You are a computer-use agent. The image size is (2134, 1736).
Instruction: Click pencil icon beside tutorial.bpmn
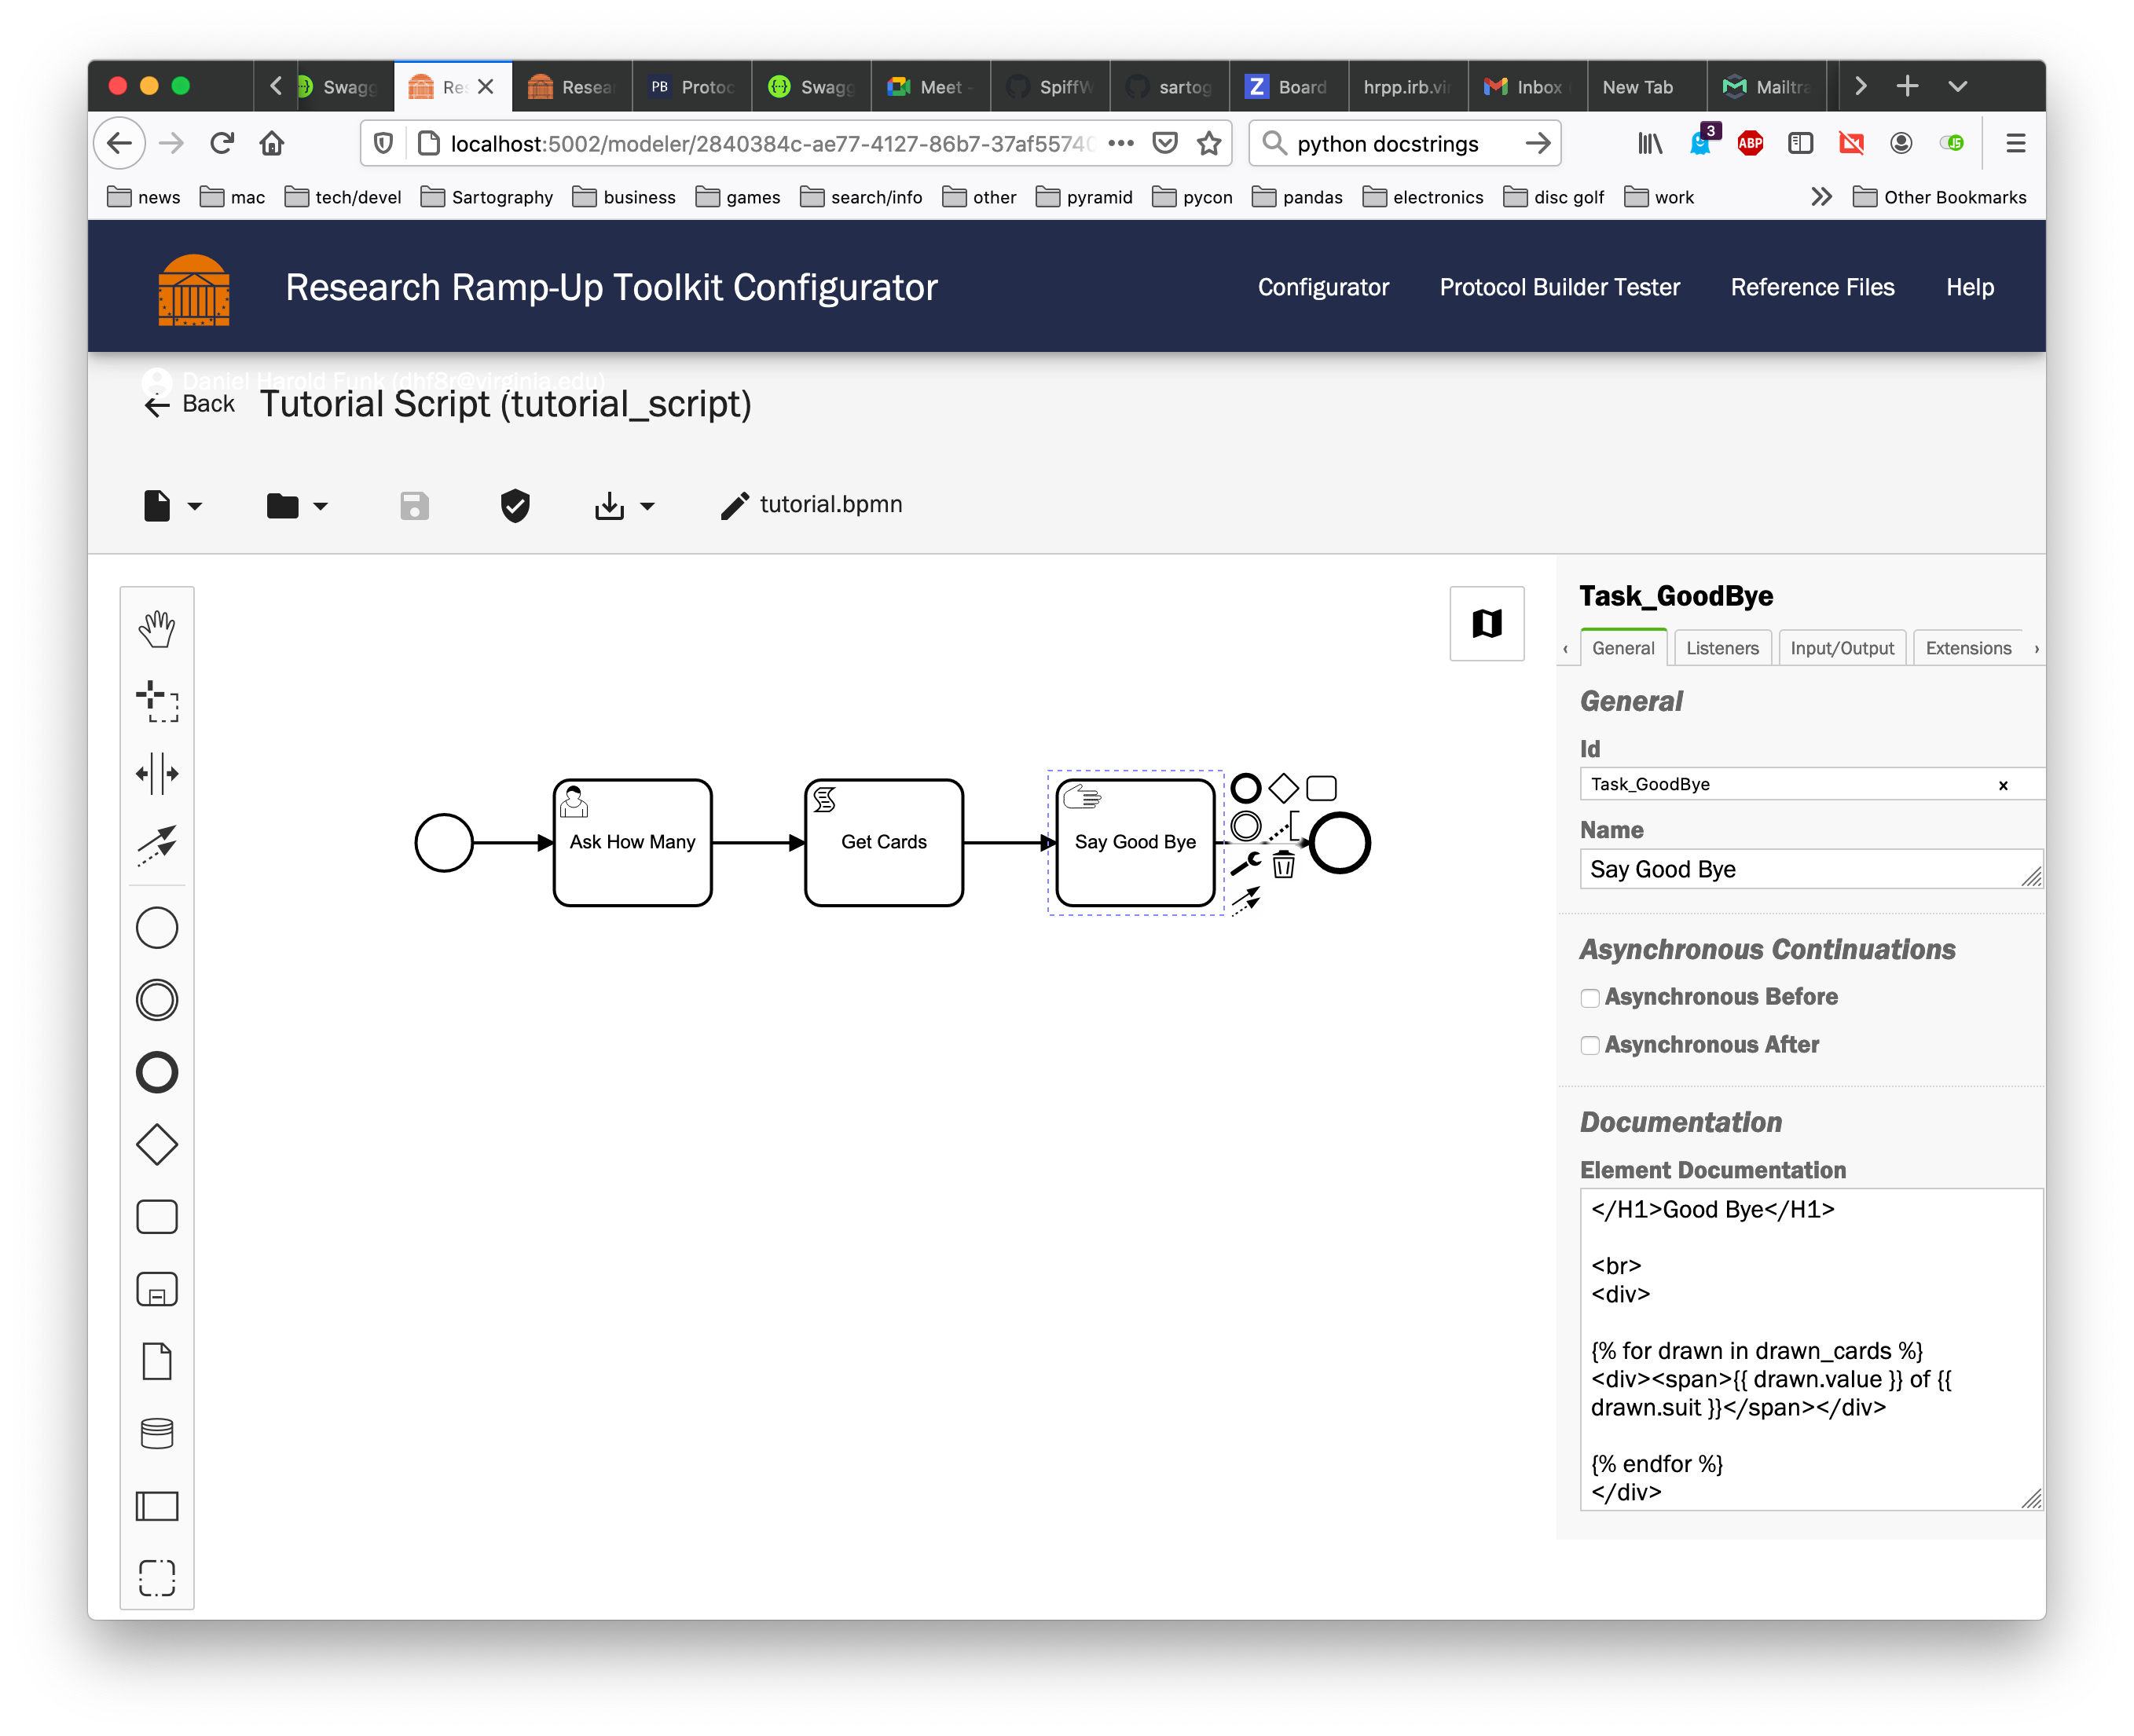734,505
